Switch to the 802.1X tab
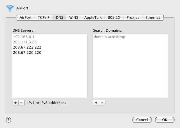 point(114,17)
